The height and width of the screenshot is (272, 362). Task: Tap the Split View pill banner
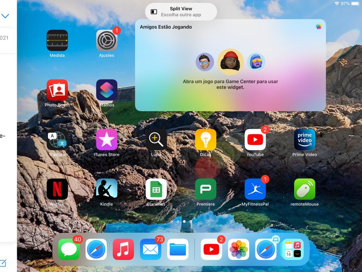181,12
